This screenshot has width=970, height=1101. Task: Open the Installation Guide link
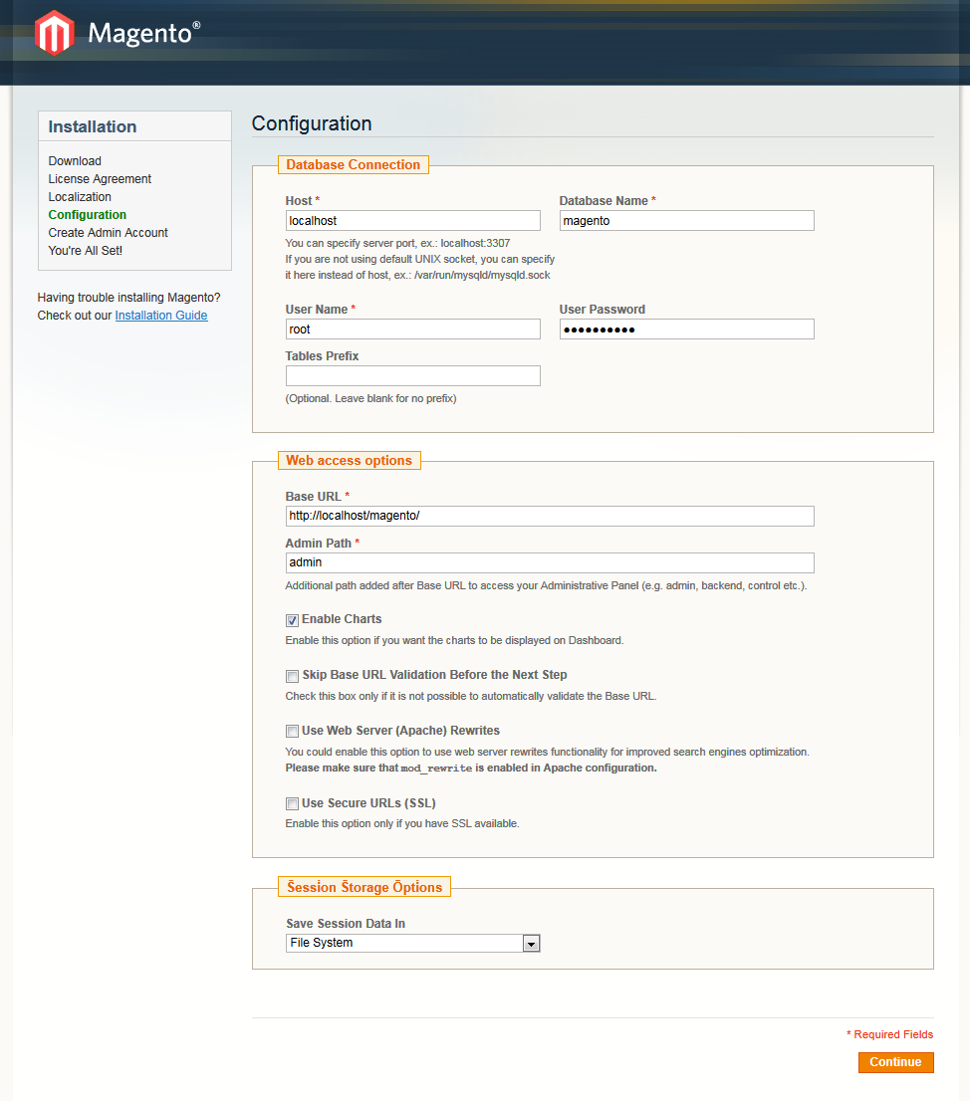[161, 316]
